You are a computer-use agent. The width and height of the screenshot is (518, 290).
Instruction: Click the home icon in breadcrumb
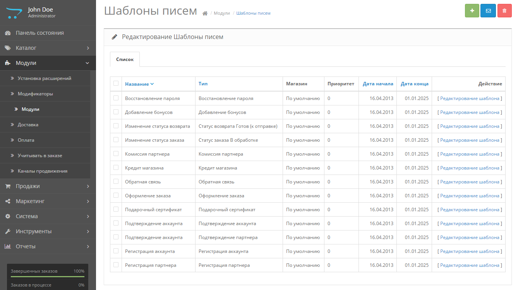point(205,14)
